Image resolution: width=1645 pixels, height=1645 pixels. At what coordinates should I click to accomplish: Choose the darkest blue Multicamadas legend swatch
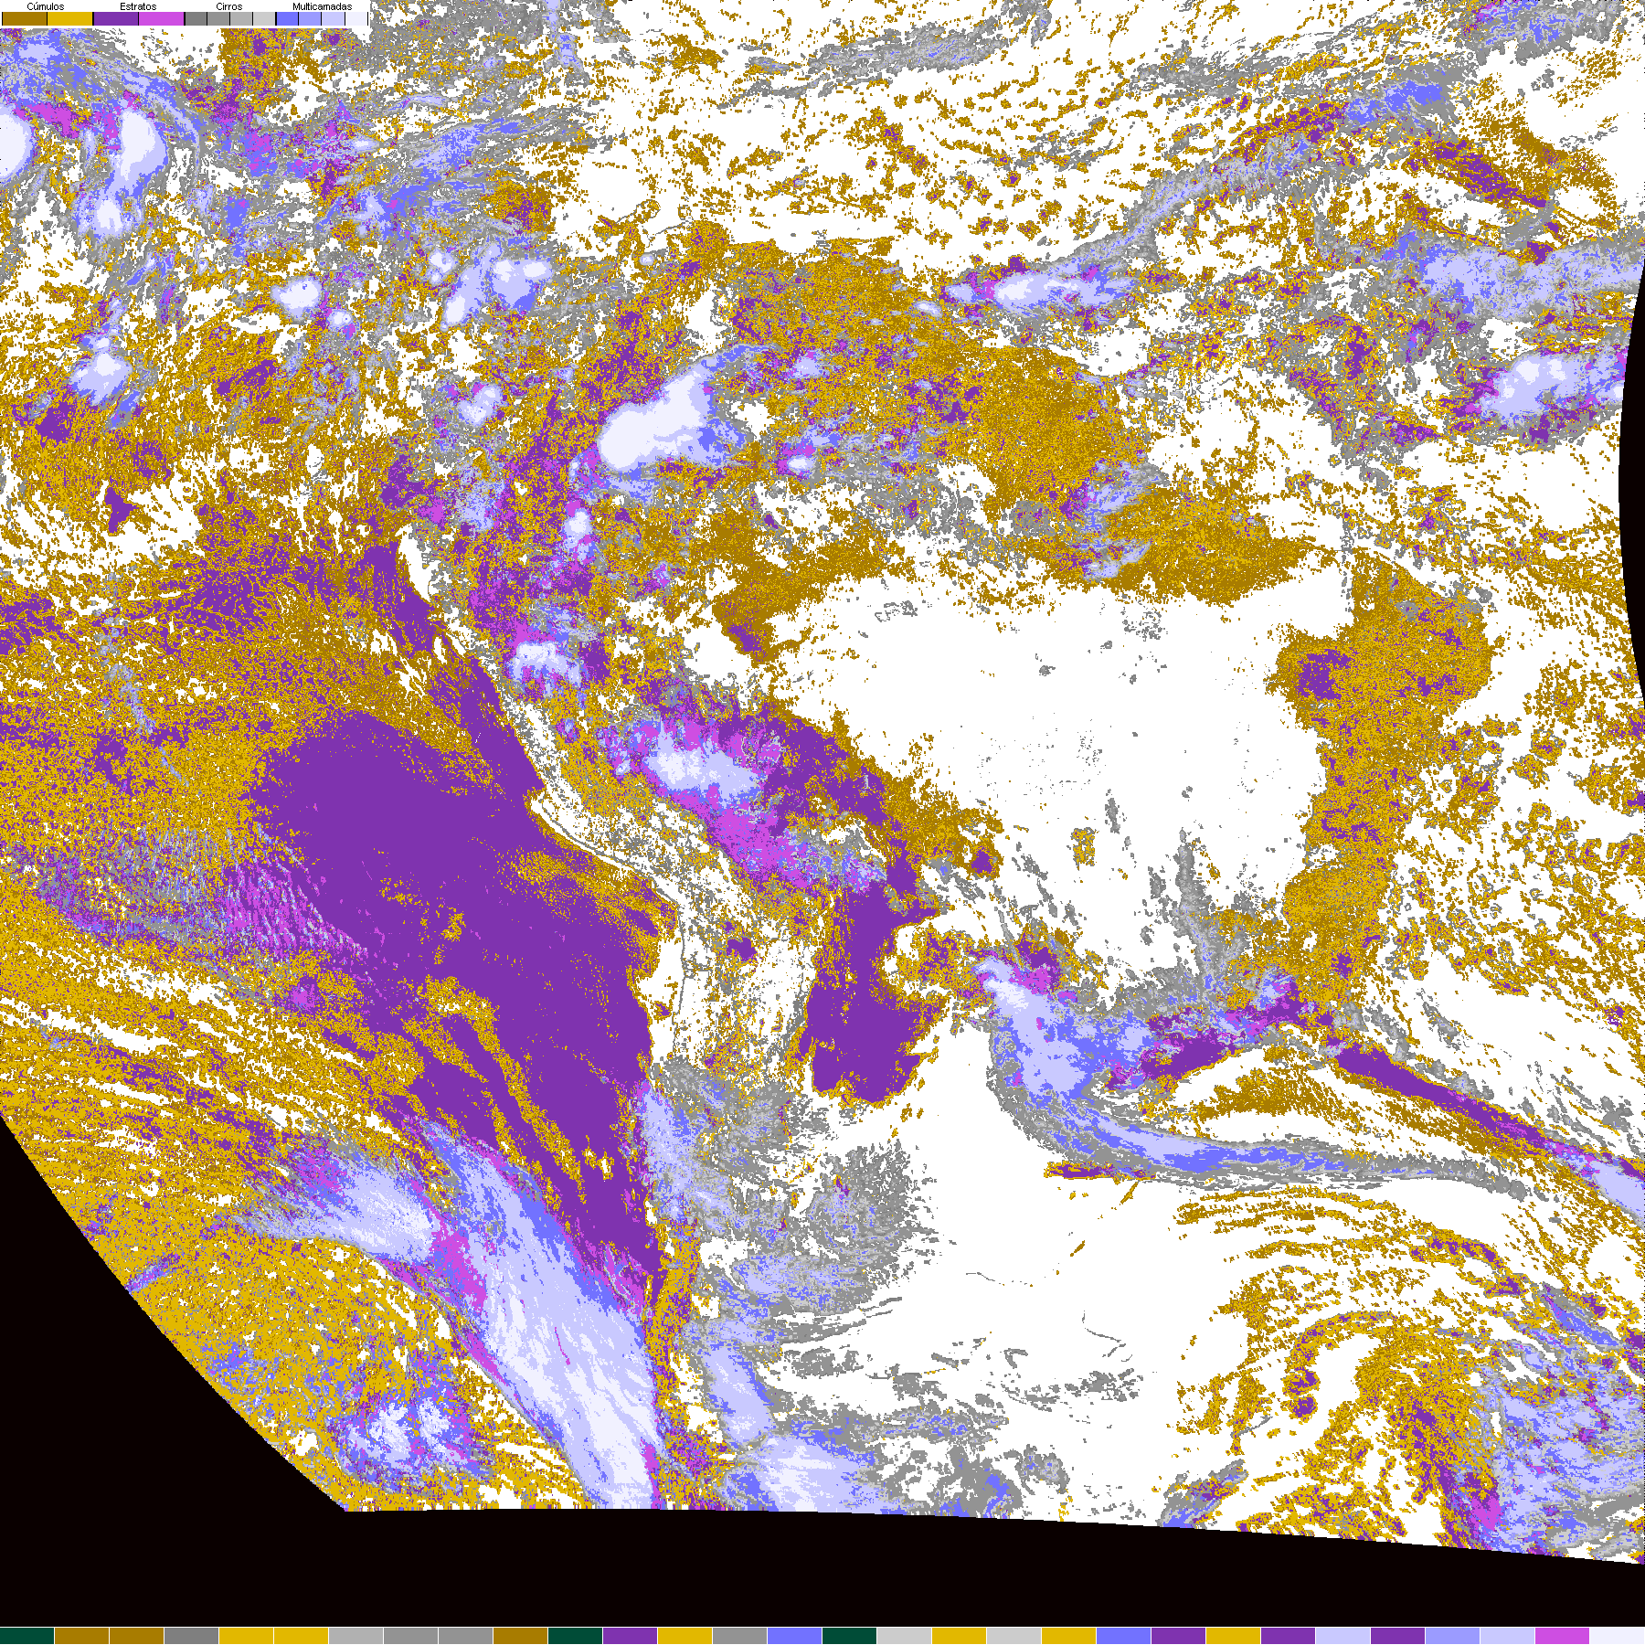coord(287,19)
